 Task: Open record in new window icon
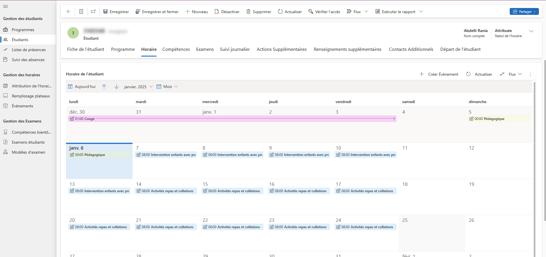(93, 12)
